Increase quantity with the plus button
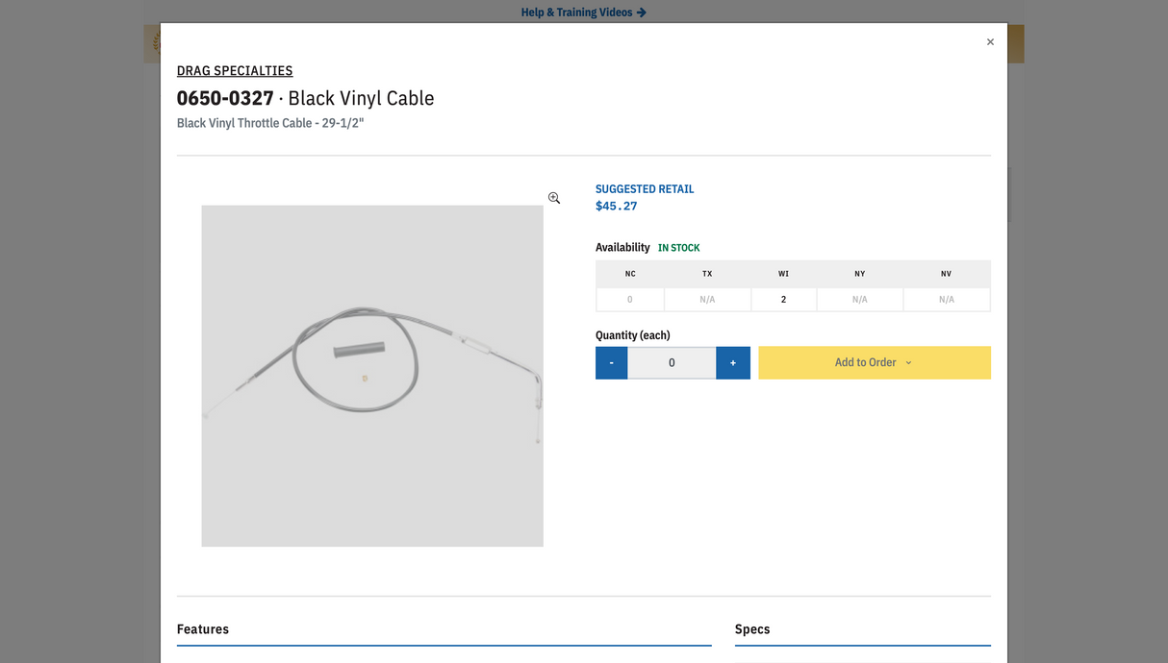The width and height of the screenshot is (1168, 663). pos(733,363)
